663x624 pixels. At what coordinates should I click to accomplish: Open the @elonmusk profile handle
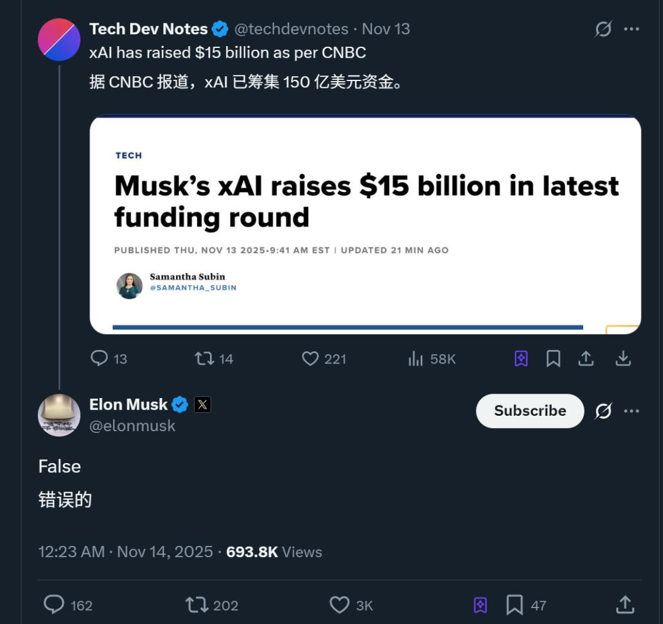pyautogui.click(x=133, y=426)
